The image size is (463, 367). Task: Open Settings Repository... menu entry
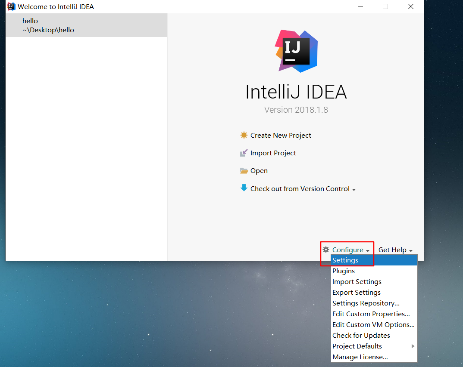pos(374,303)
